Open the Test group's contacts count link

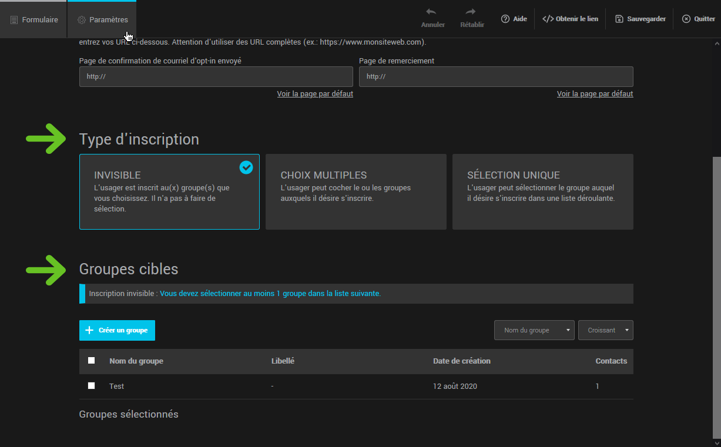click(x=598, y=386)
